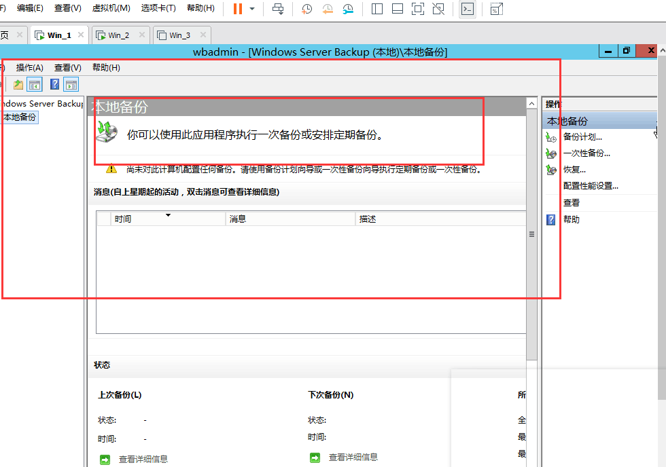Revert to snapshot icon
666x467 pixels.
pyautogui.click(x=327, y=8)
